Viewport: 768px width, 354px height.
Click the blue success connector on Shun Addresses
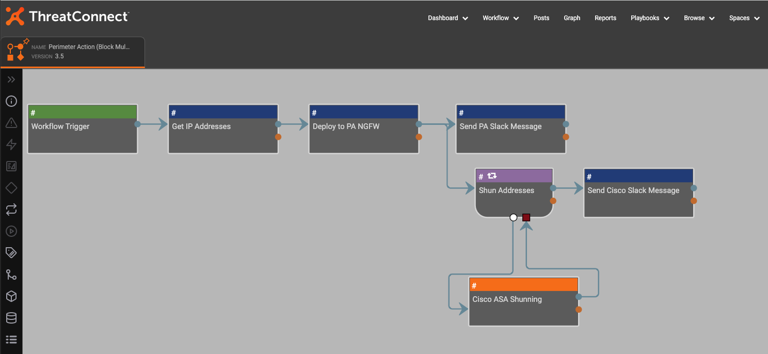pyautogui.click(x=553, y=188)
